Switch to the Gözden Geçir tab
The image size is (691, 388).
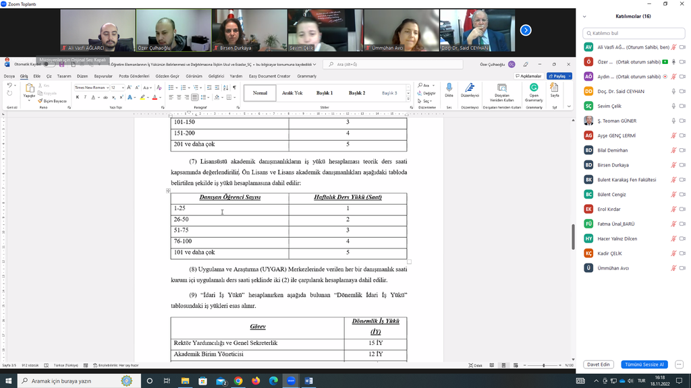coord(168,76)
